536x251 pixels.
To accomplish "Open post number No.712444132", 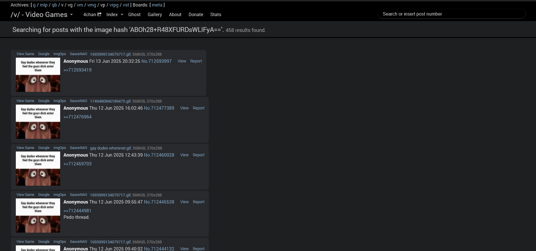I will [159, 249].
